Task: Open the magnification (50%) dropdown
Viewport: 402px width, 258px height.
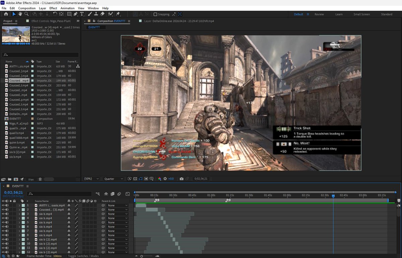Action: pos(91,179)
